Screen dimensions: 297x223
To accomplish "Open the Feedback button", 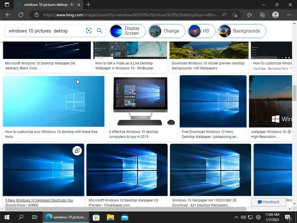I will (x=268, y=202).
